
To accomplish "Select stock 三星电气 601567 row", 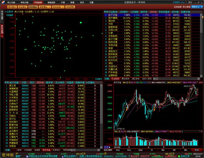I will [x=52, y=137].
